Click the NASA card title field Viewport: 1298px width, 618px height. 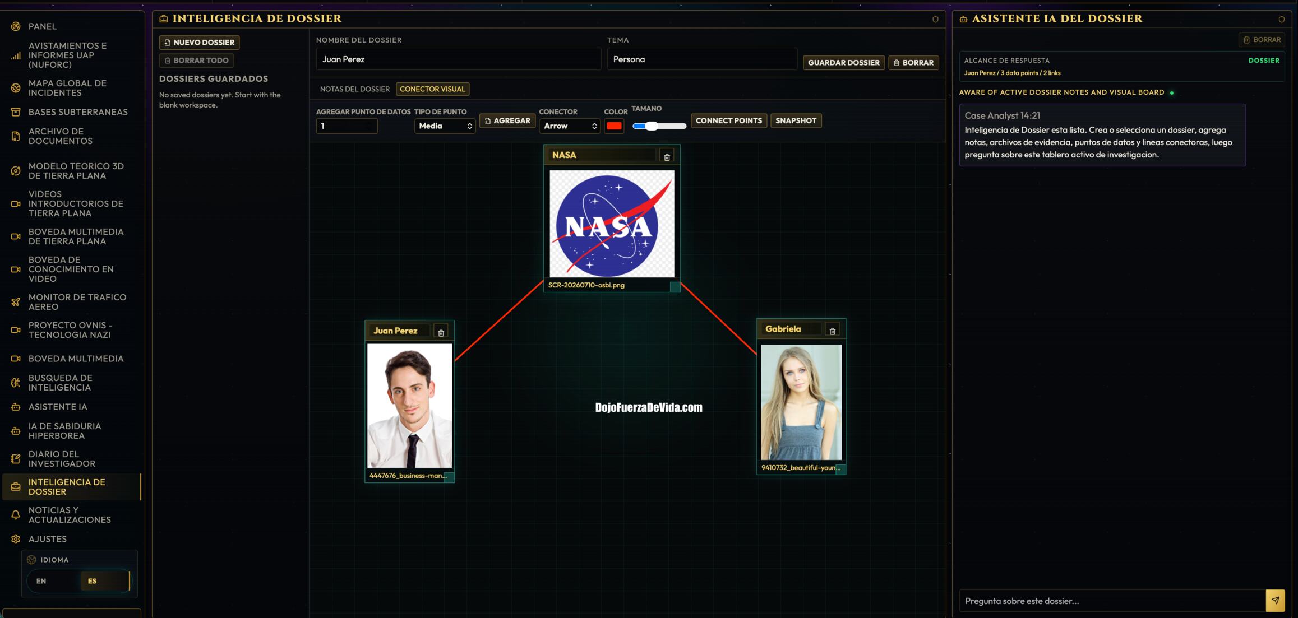click(602, 155)
